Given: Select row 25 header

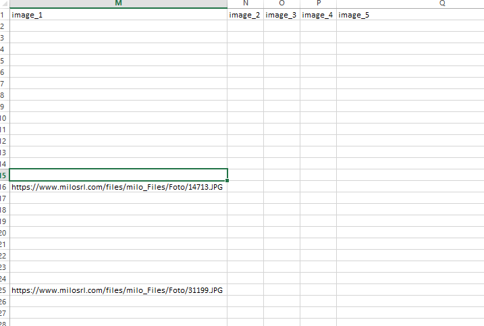Looking at the screenshot, I should tap(5, 290).
